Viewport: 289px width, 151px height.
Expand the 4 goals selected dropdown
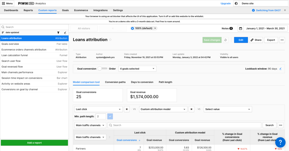click(137, 69)
